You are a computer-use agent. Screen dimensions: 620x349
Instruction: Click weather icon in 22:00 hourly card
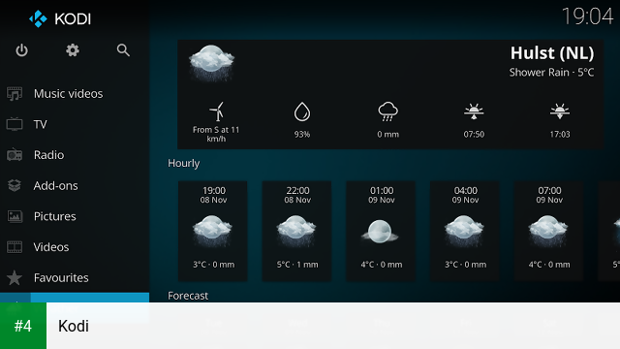coord(296,231)
